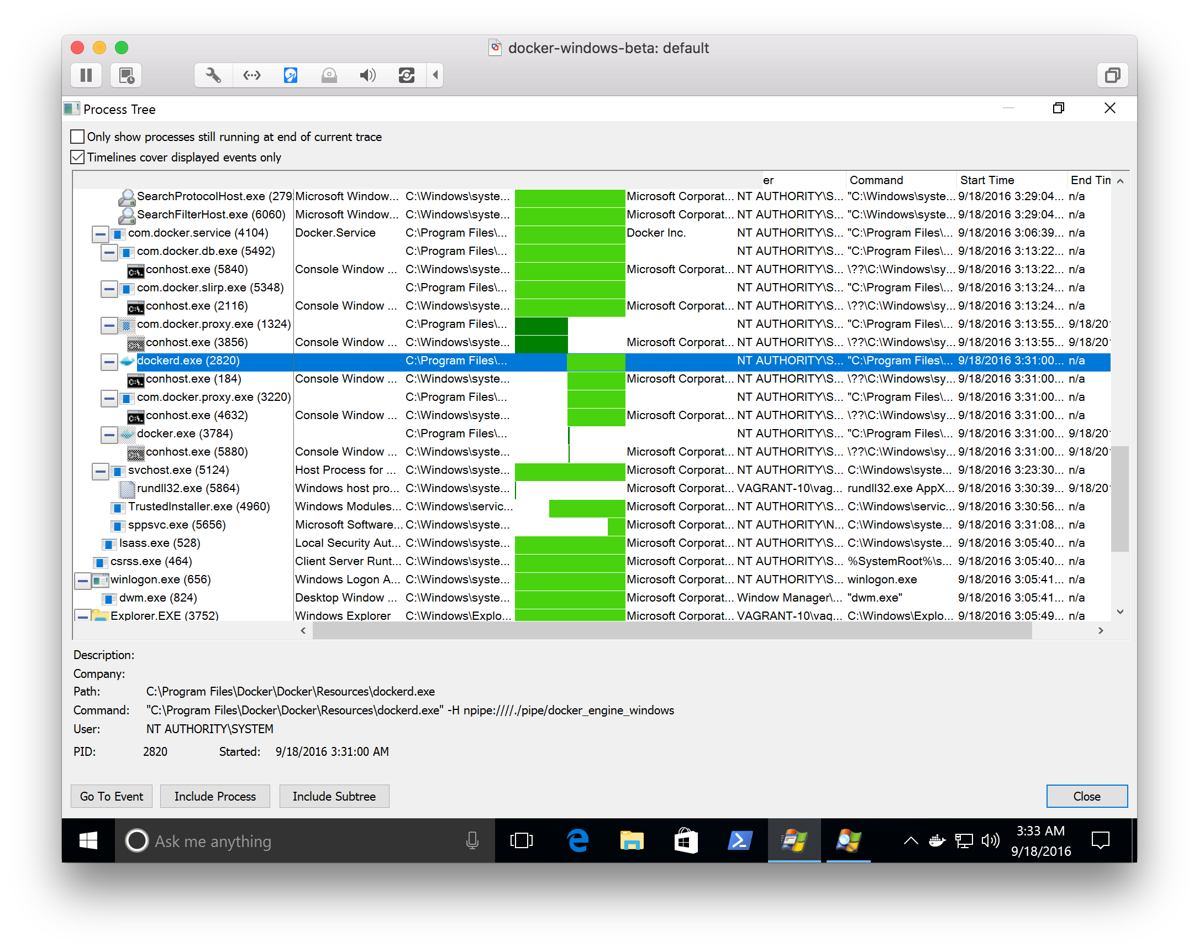
Task: Uncheck 'Timelines cover displayed events only'
Action: (x=77, y=157)
